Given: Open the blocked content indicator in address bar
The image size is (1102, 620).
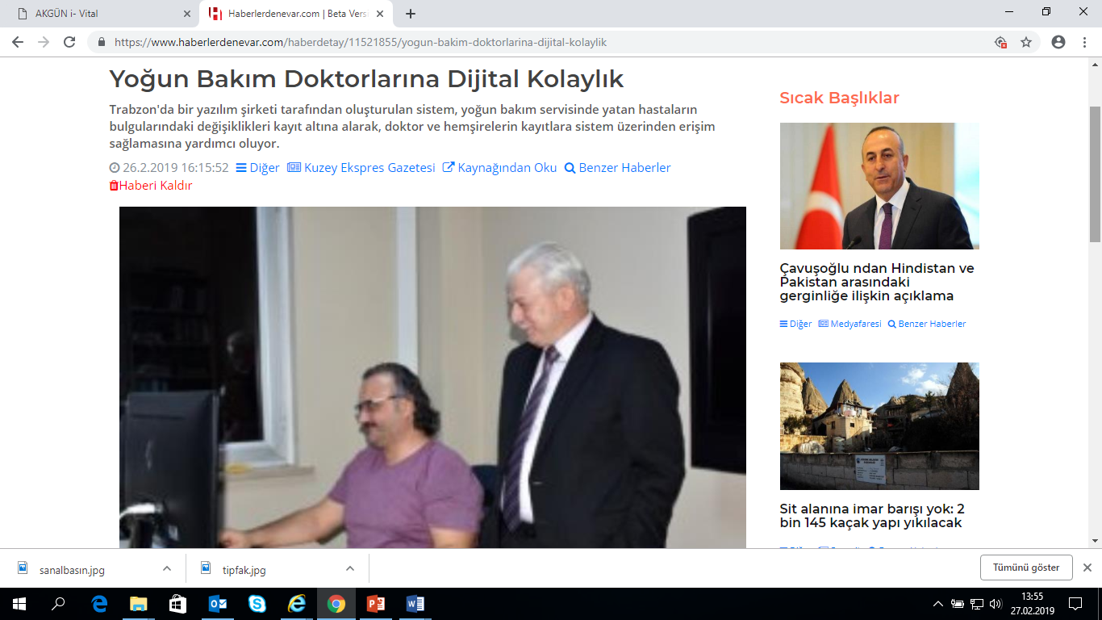Looking at the screenshot, I should coord(1000,42).
